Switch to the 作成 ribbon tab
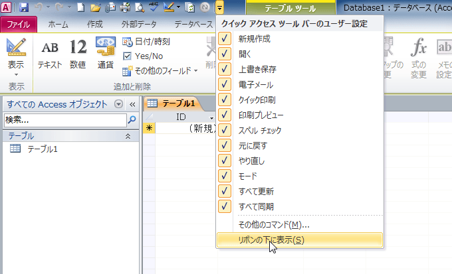Screen dimensions: 452x274 [95, 25]
